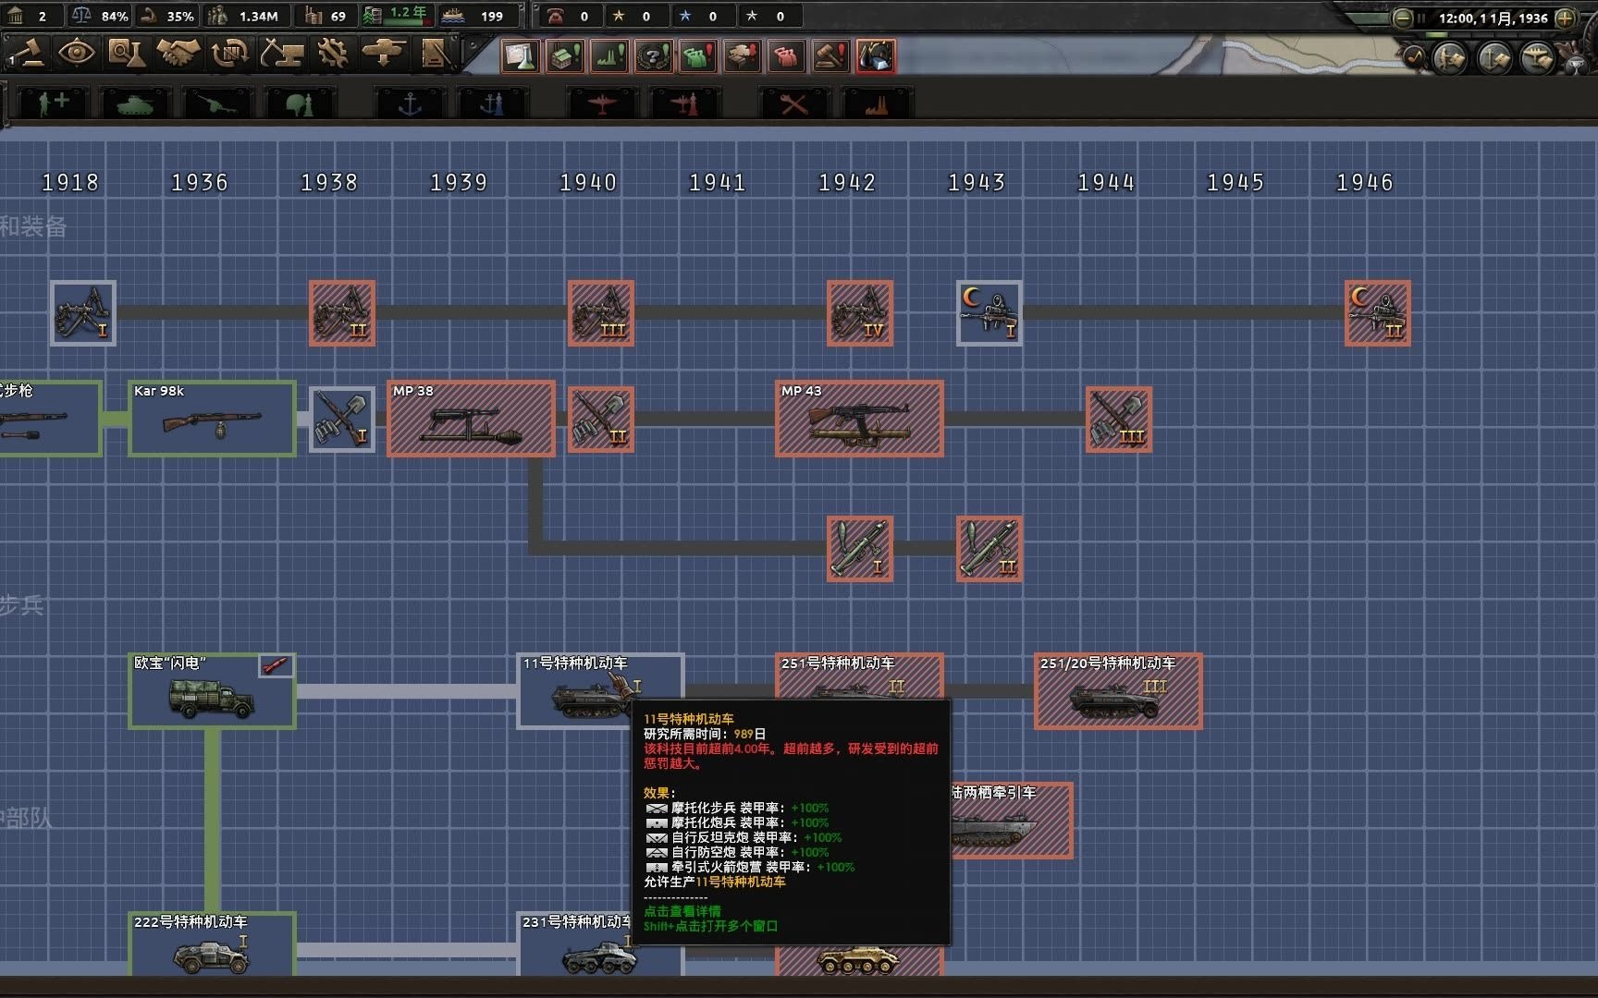Switch to the air research plane tab
This screenshot has height=998, width=1598.
[602, 103]
